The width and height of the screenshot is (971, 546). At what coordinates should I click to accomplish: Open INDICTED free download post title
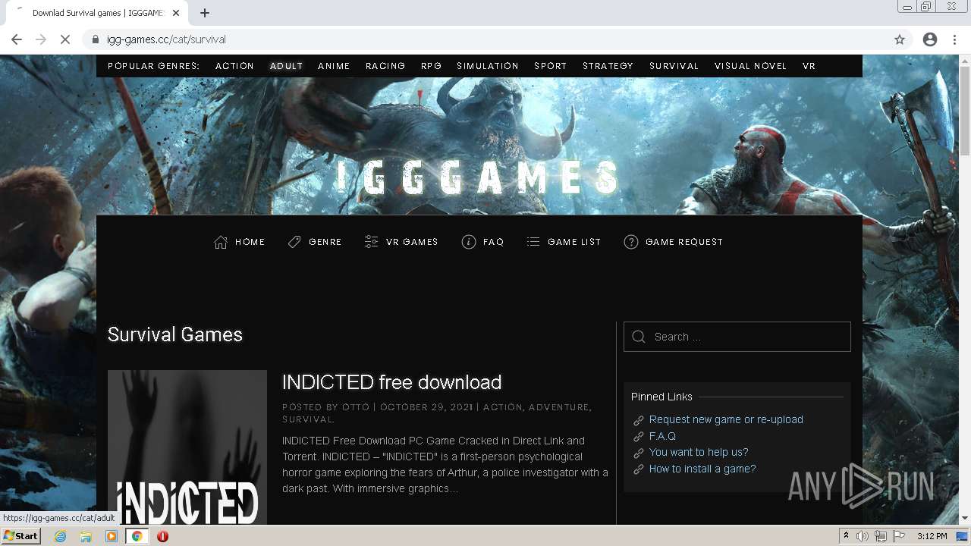pos(391,382)
